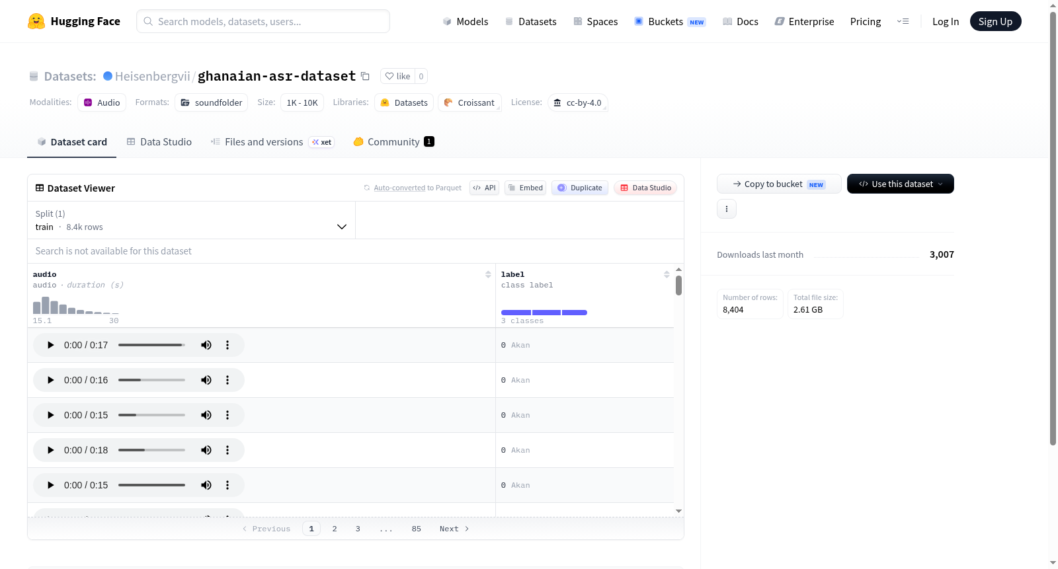Viewport: 1058px width, 569px height.
Task: Like this dataset with heart button
Action: coord(398,76)
